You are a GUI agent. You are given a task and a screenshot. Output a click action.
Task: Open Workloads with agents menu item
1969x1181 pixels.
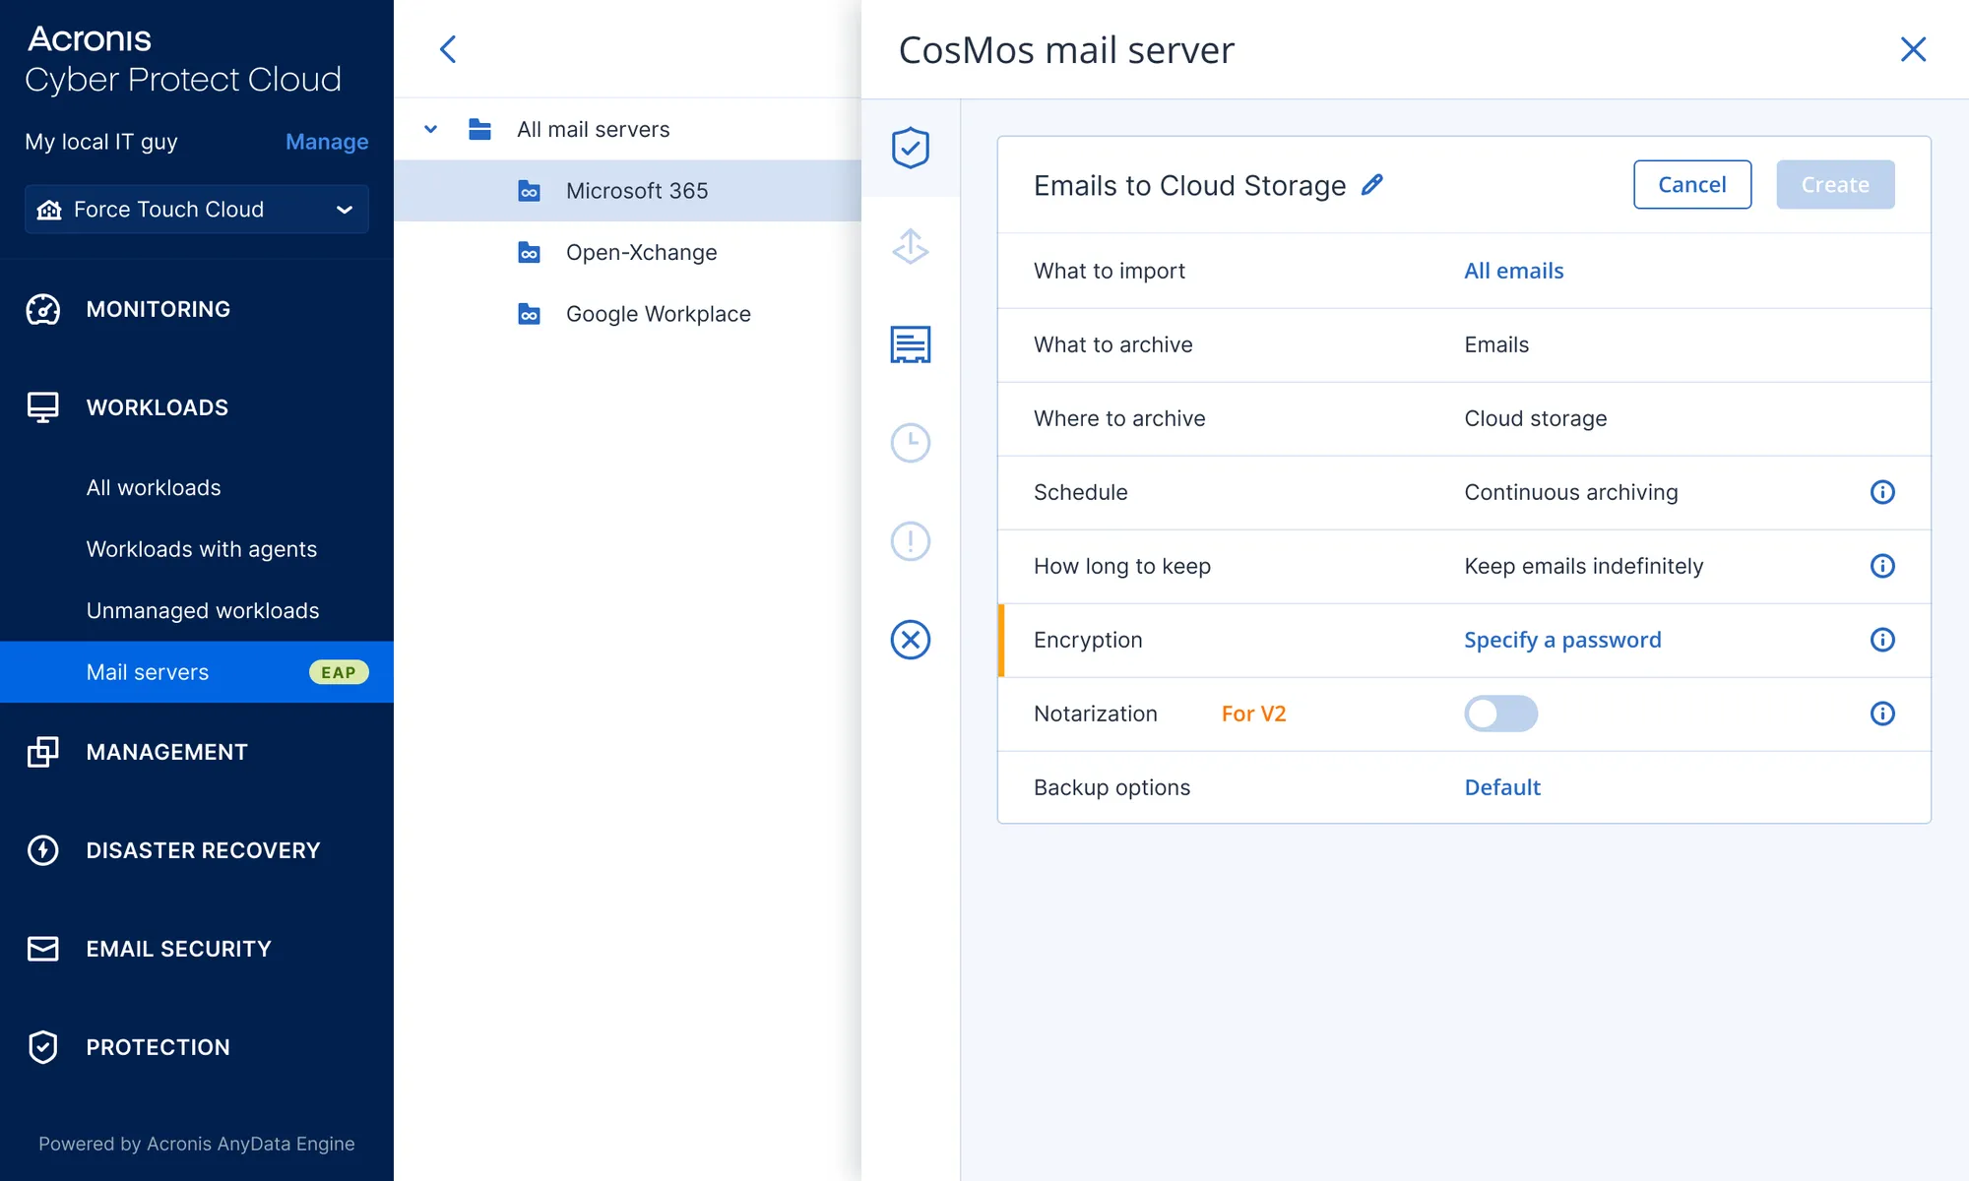tap(201, 549)
